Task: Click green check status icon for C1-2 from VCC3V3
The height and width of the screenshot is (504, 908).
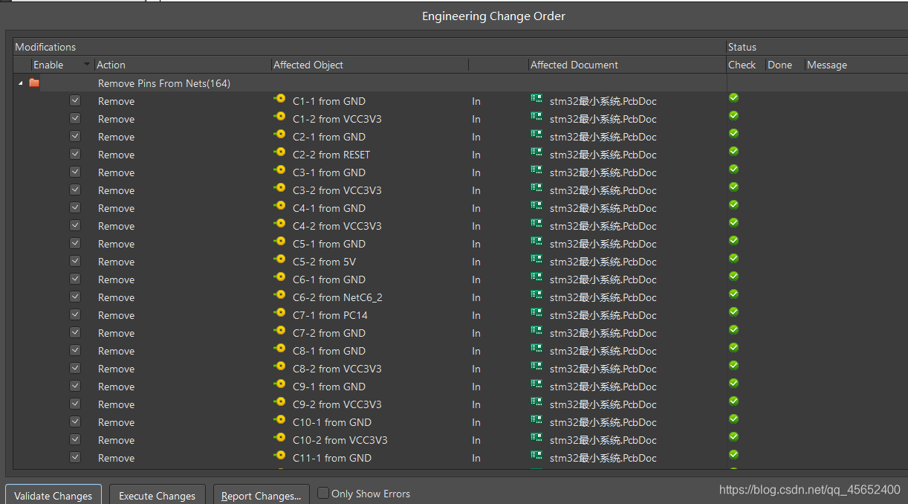Action: pyautogui.click(x=733, y=116)
